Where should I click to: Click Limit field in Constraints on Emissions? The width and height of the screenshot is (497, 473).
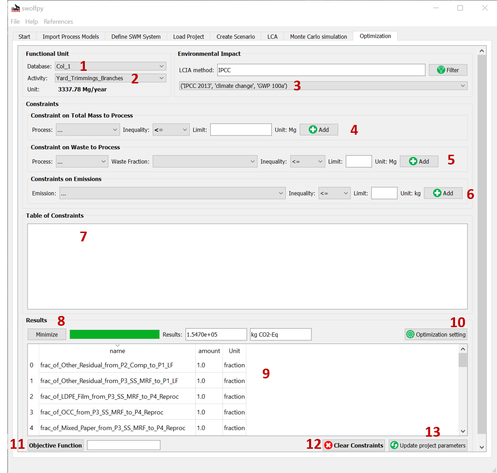point(384,193)
